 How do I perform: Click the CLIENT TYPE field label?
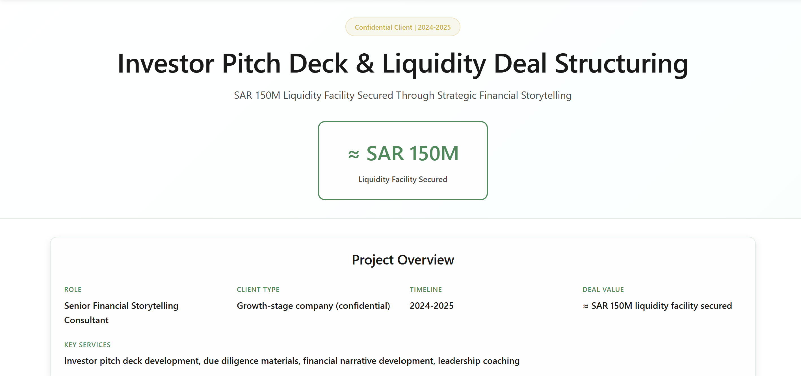pos(258,289)
